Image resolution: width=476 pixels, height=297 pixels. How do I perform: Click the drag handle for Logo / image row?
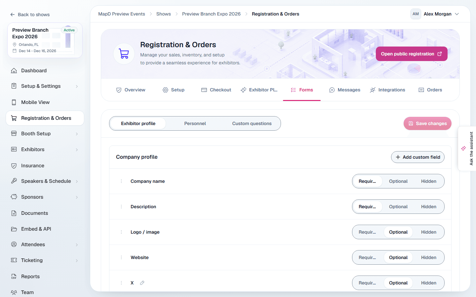pos(121,232)
